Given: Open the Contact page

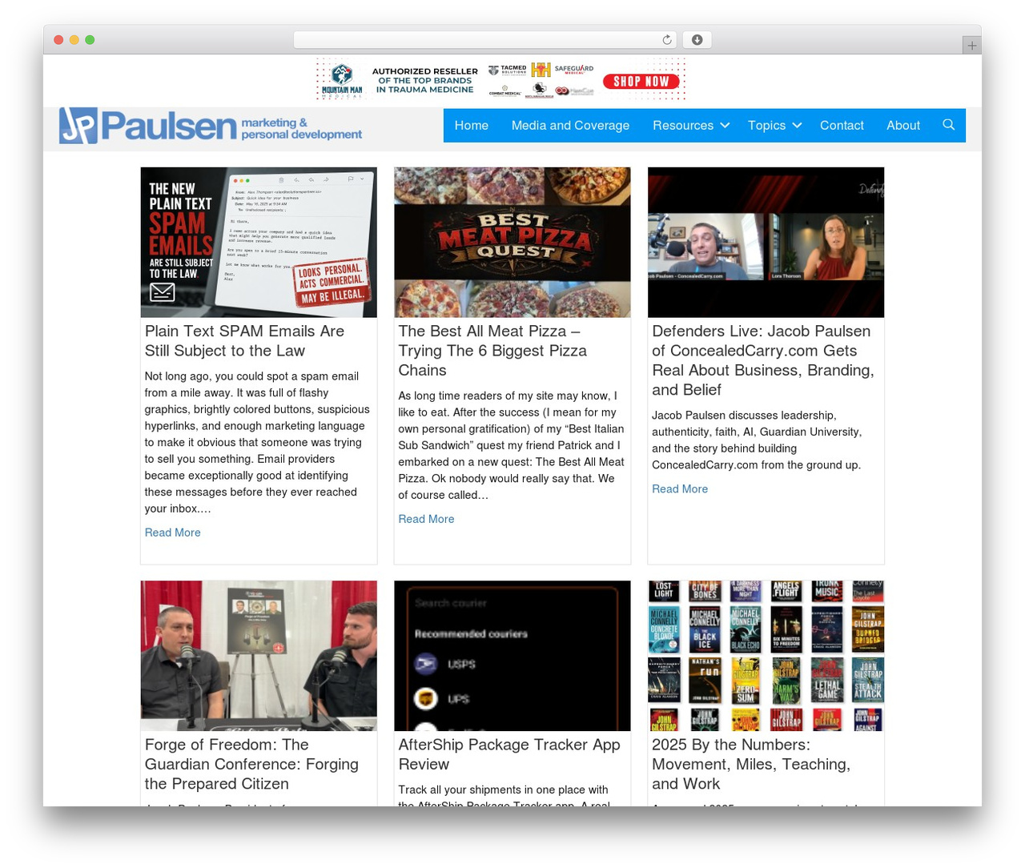Looking at the screenshot, I should [x=842, y=126].
